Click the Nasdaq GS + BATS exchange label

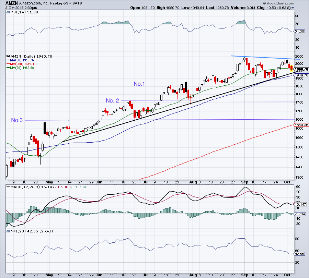coord(66,3)
